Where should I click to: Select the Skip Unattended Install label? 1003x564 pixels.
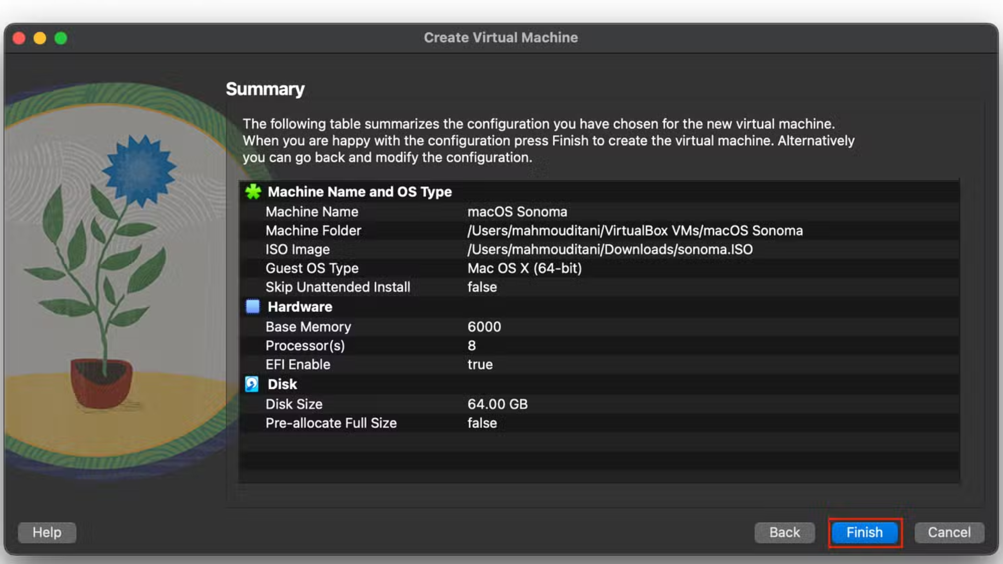338,287
